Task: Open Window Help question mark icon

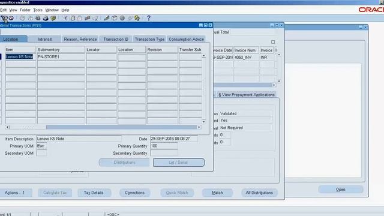Action: coord(149,18)
